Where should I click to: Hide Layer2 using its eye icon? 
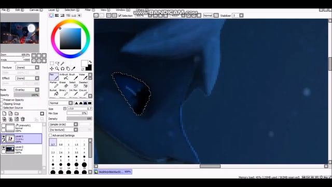pyautogui.click(x=4, y=148)
